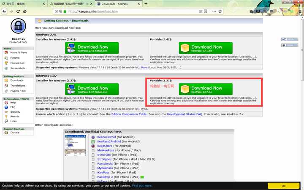The width and height of the screenshot is (304, 190).
Task: Open the Edition Comparison Table link
Action: pos(129,114)
